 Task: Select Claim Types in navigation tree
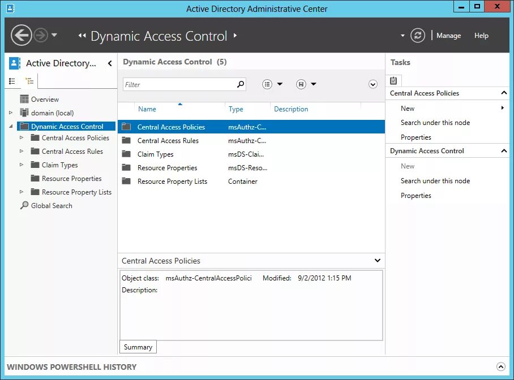[x=59, y=165]
